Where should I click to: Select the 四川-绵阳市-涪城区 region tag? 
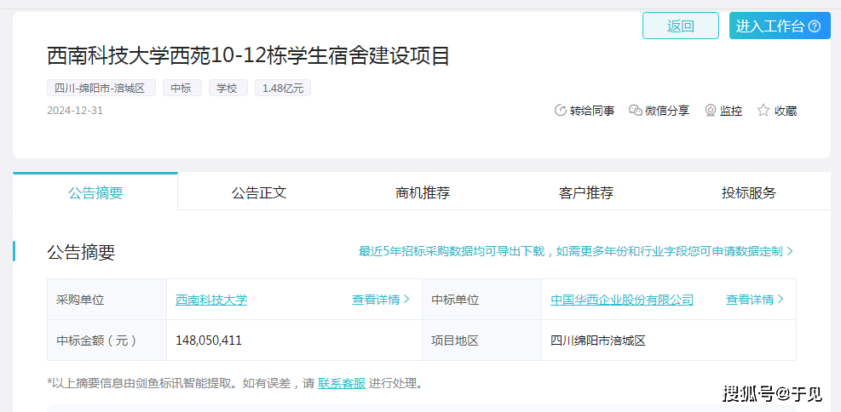click(101, 88)
